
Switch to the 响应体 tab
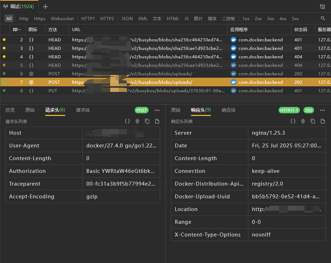[x=229, y=110]
